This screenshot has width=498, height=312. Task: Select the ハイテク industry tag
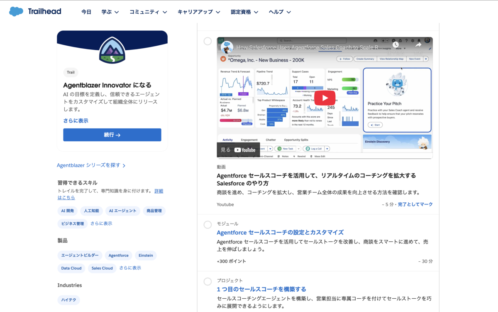coord(69,300)
